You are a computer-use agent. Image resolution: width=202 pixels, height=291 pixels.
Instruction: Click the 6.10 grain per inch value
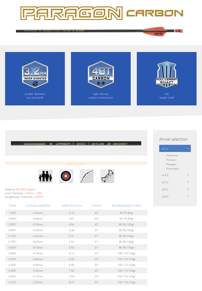coord(72,253)
